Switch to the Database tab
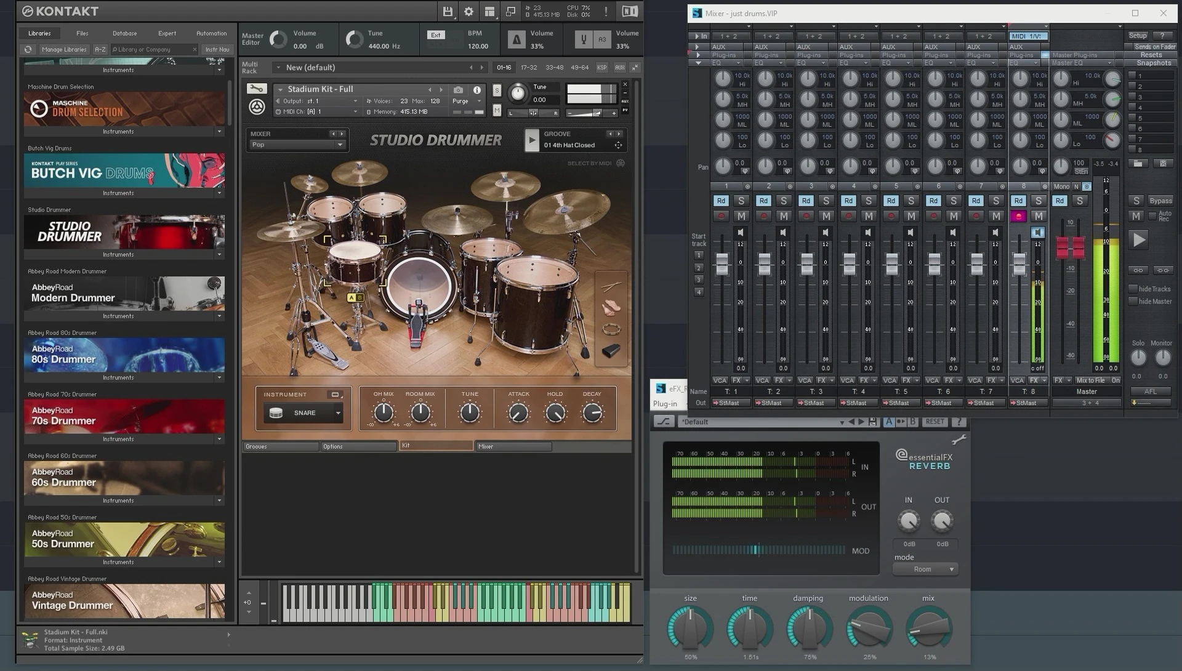 pyautogui.click(x=124, y=33)
